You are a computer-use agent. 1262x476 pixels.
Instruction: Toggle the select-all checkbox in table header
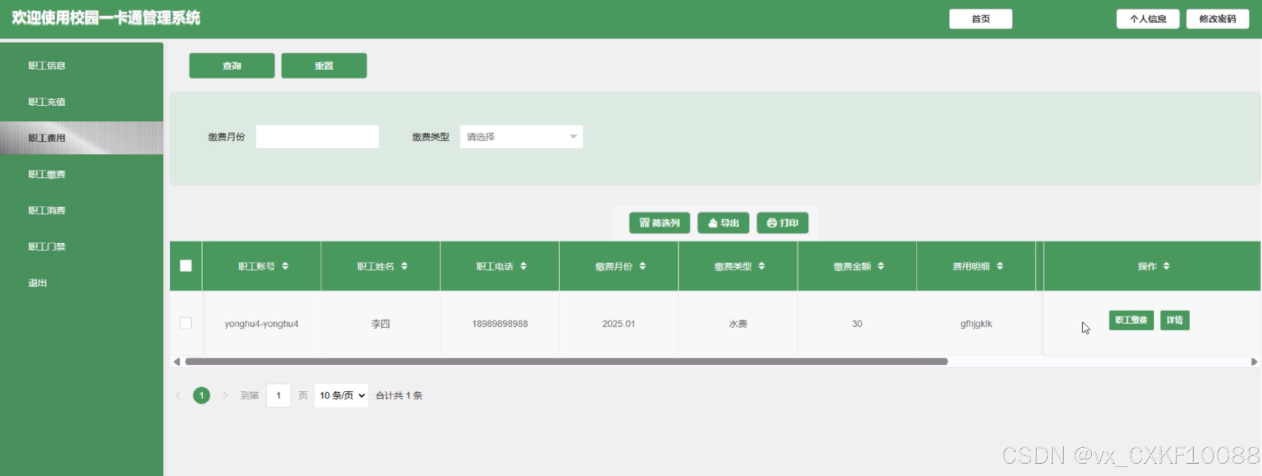pos(186,266)
